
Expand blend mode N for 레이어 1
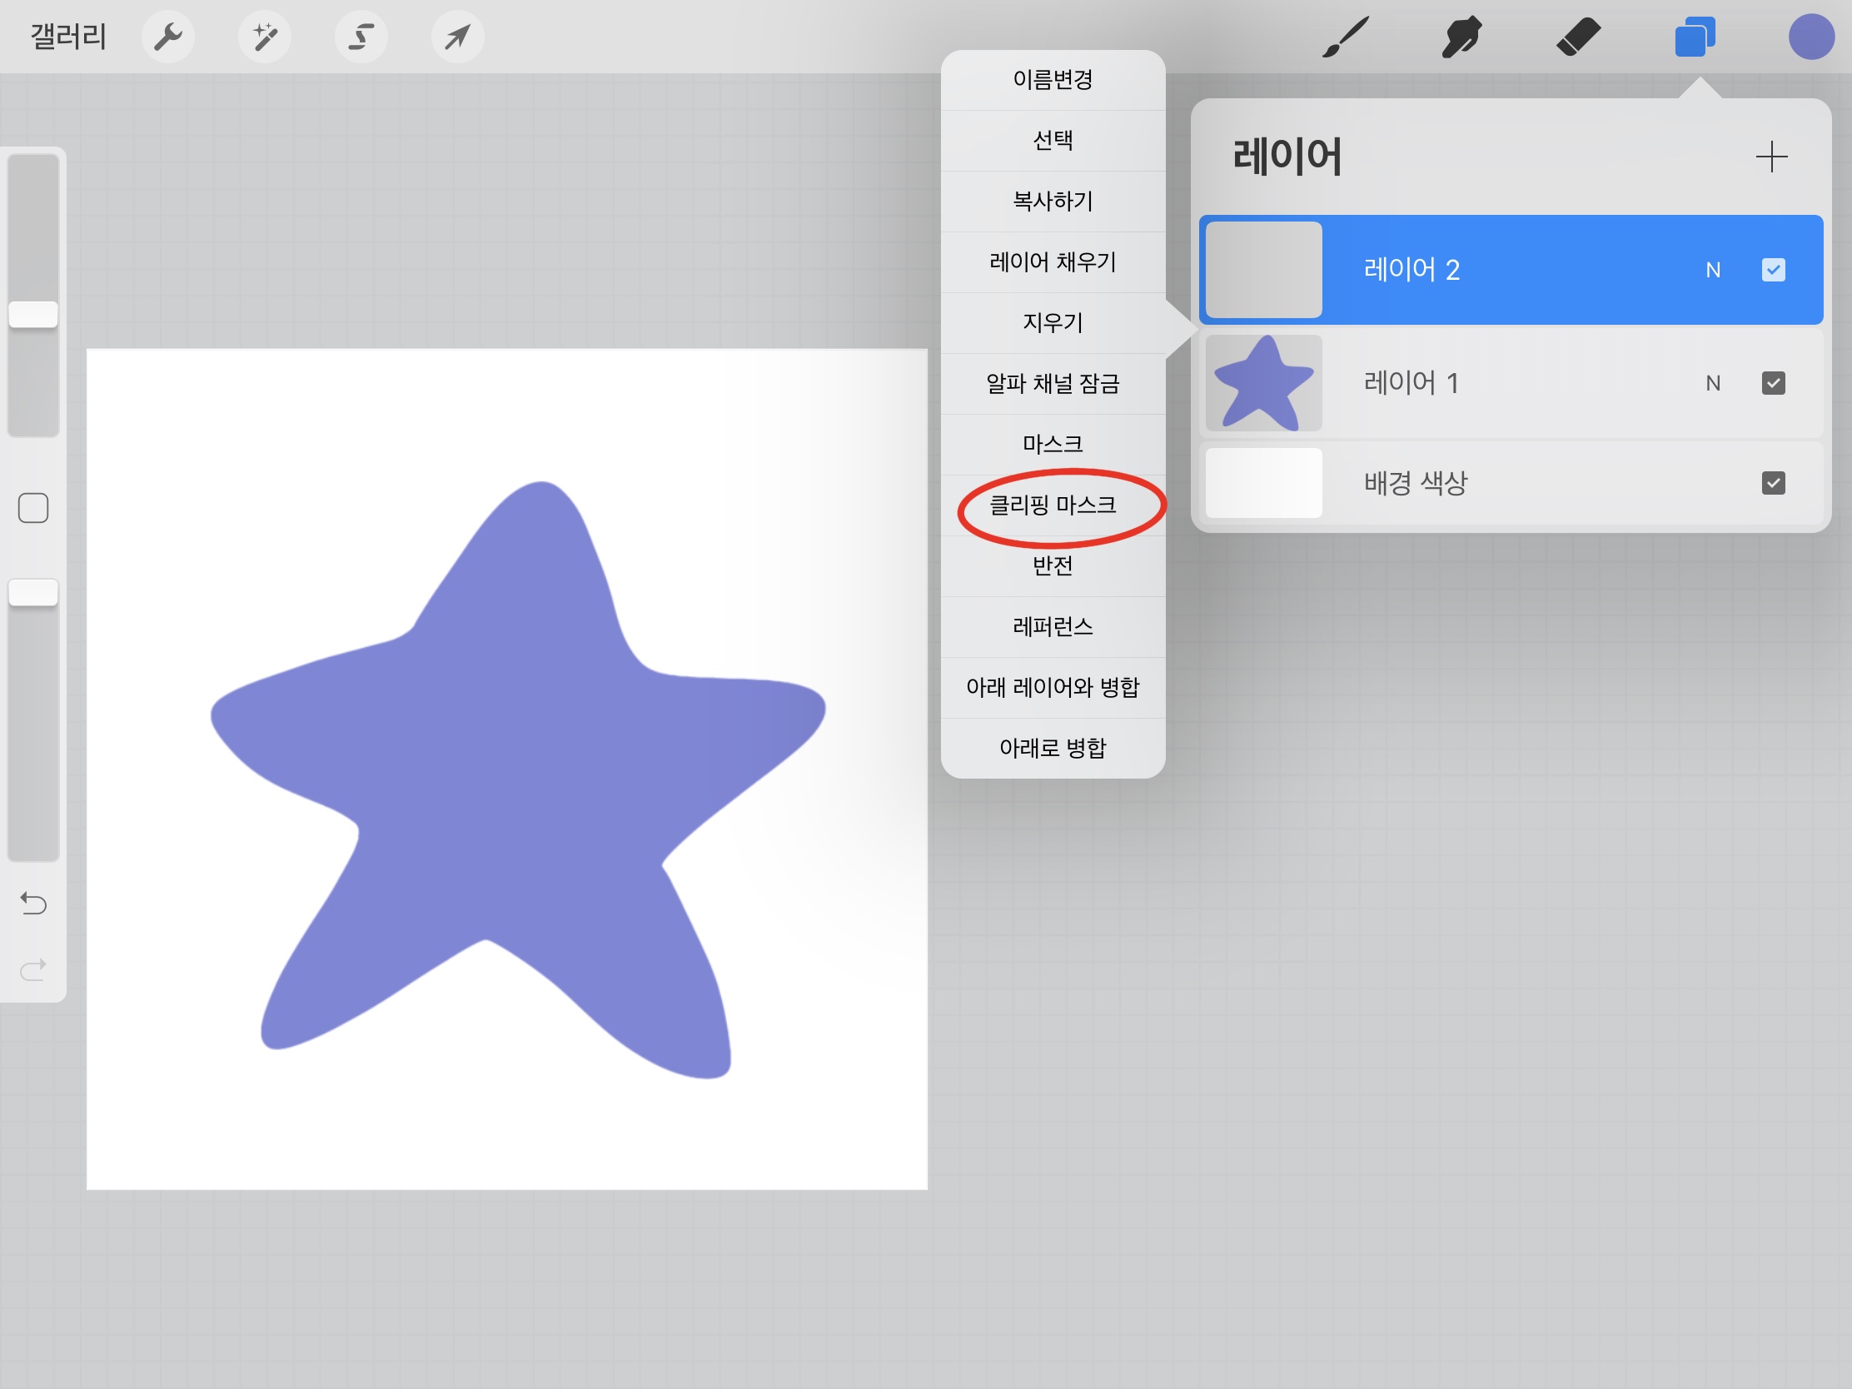coord(1712,382)
